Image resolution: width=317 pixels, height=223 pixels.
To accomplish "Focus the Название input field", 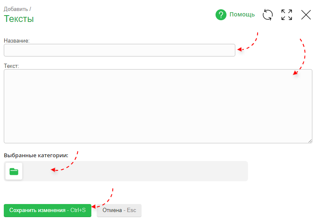I will coord(119,50).
